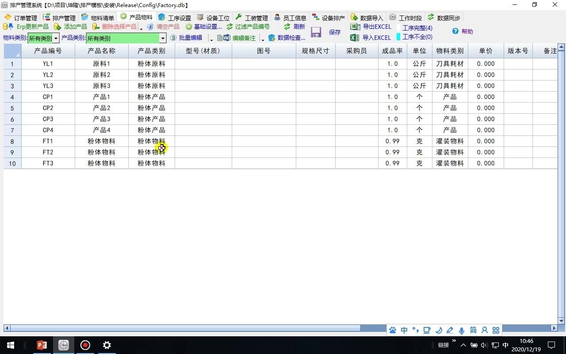566x354 pixels.
Task: Switch to the 排产管理 tab
Action: [x=59, y=18]
